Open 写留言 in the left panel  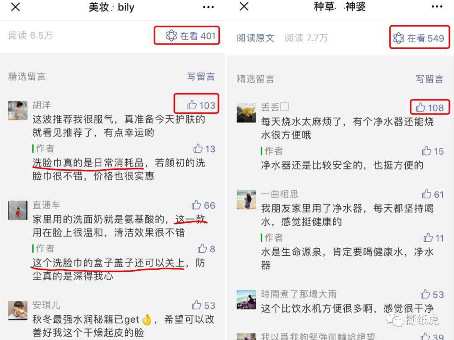pyautogui.click(x=201, y=76)
